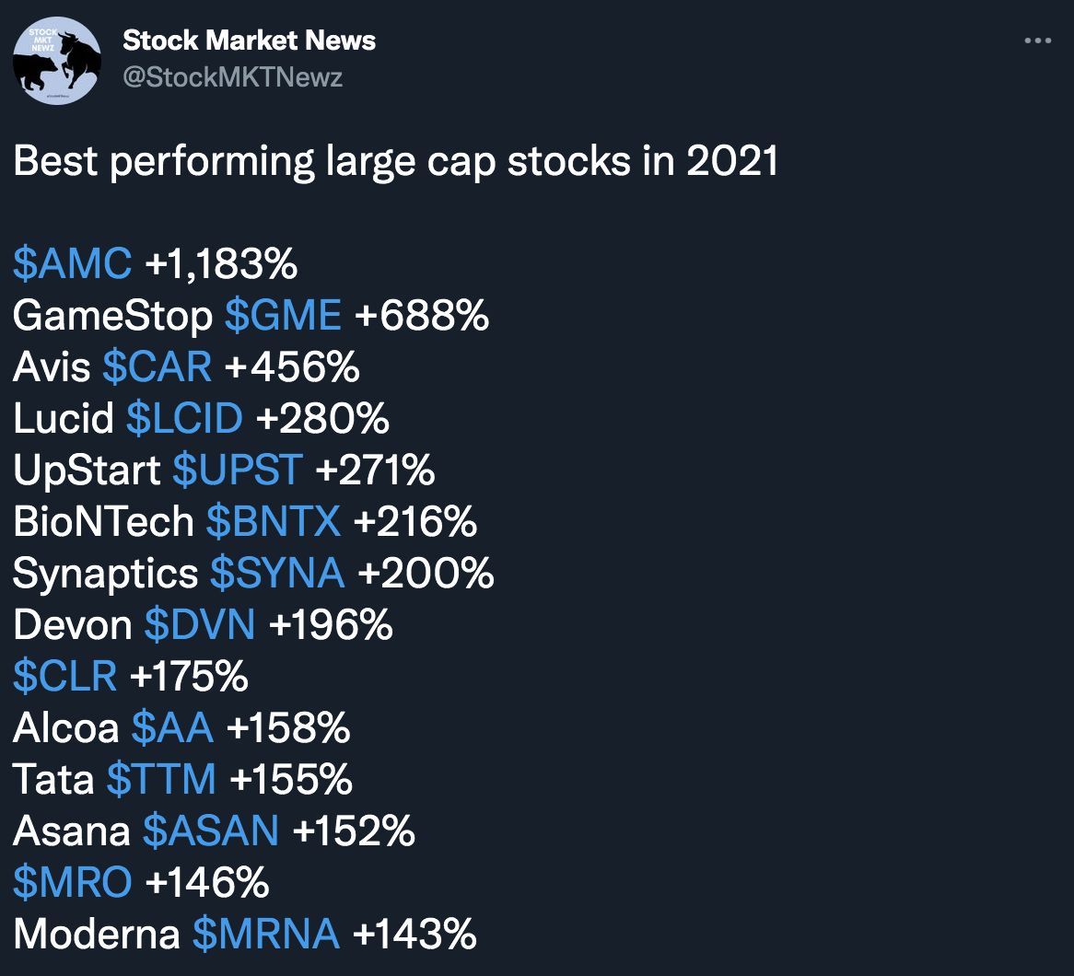Click the $BNTX cashtag link
Image resolution: width=1074 pixels, height=976 pixels.
click(274, 521)
